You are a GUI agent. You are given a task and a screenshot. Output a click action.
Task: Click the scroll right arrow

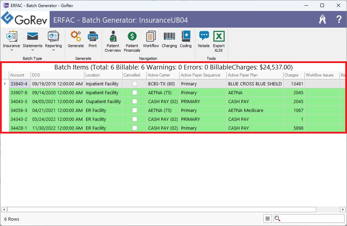(x=343, y=209)
